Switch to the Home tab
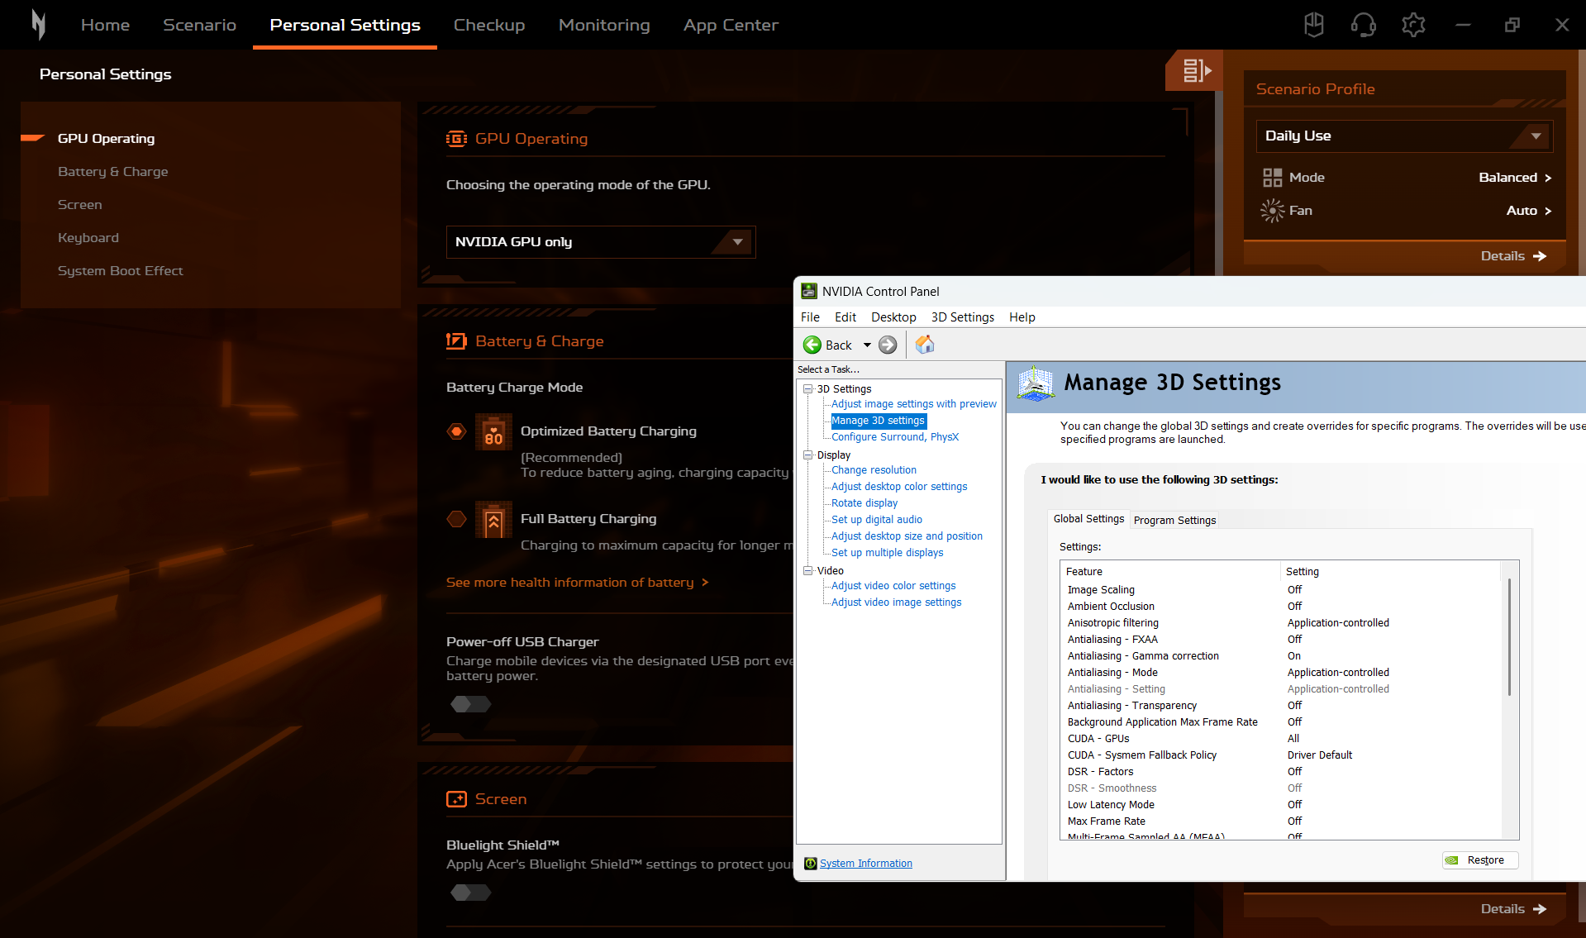Viewport: 1586px width, 938px height. pos(105,25)
